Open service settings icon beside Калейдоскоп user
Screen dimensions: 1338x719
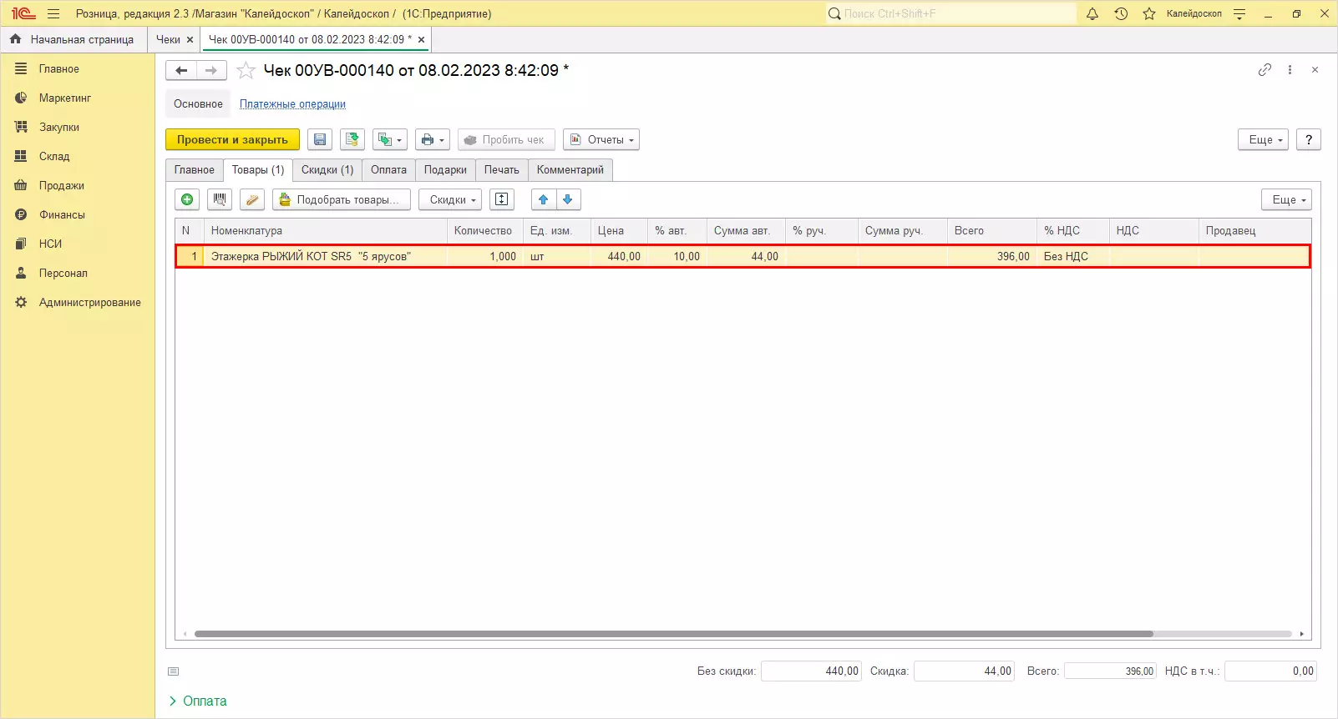point(1239,13)
